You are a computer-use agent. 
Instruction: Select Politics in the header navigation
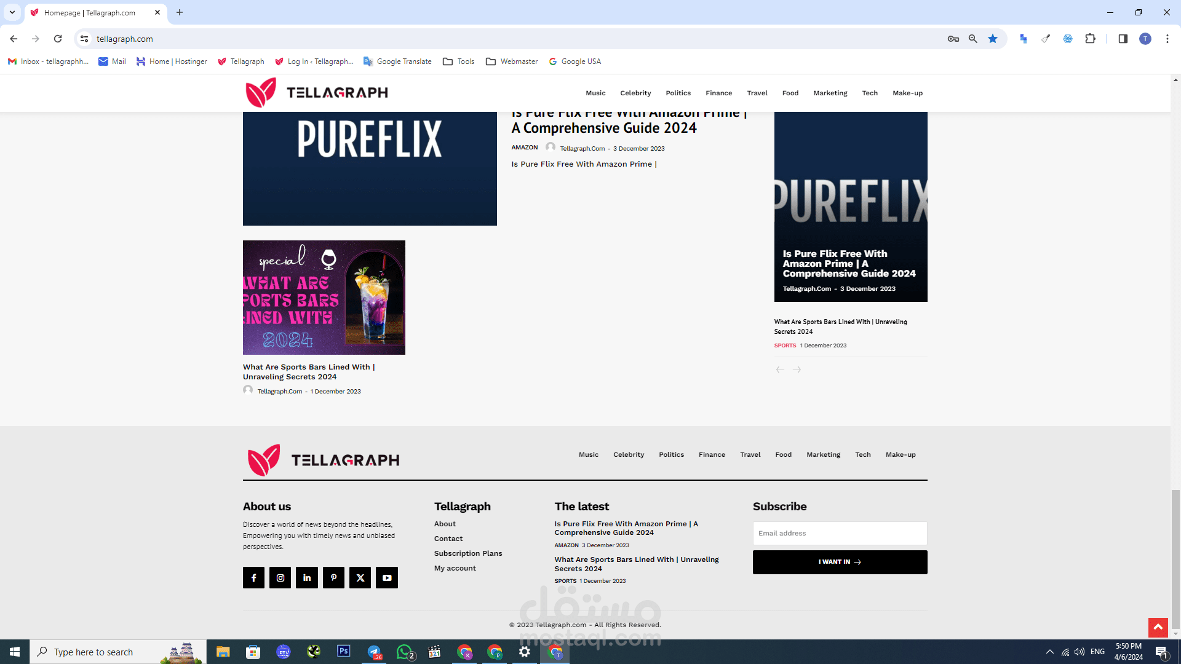[678, 93]
